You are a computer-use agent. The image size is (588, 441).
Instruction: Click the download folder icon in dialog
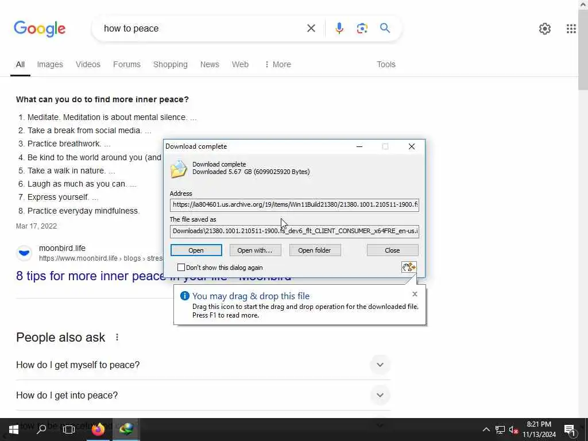pos(179,169)
